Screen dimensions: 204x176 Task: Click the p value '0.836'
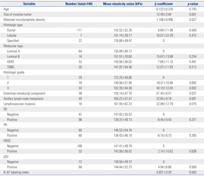[193, 151]
